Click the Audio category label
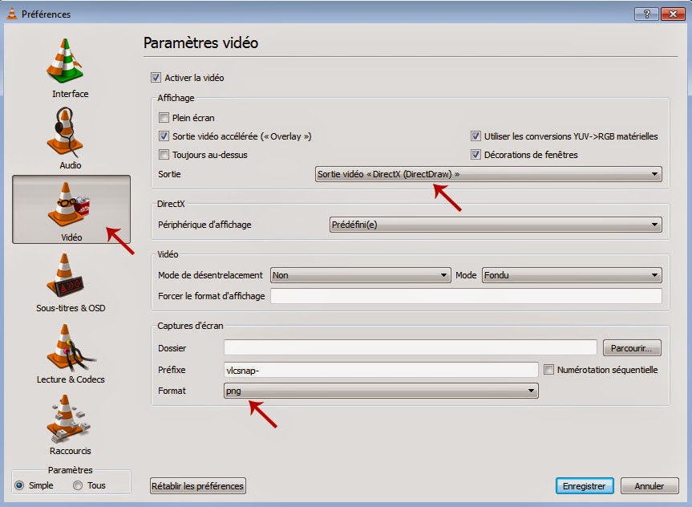 coord(71,165)
